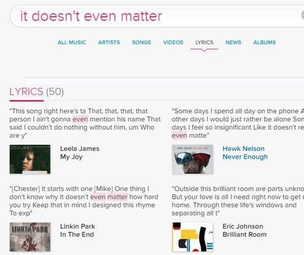Click the Linkin Park album artwork
Viewport: 304px width, 255px height.
coord(30,237)
